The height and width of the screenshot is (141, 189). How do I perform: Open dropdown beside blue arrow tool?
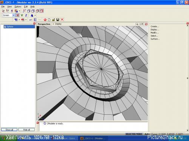coord(19,20)
